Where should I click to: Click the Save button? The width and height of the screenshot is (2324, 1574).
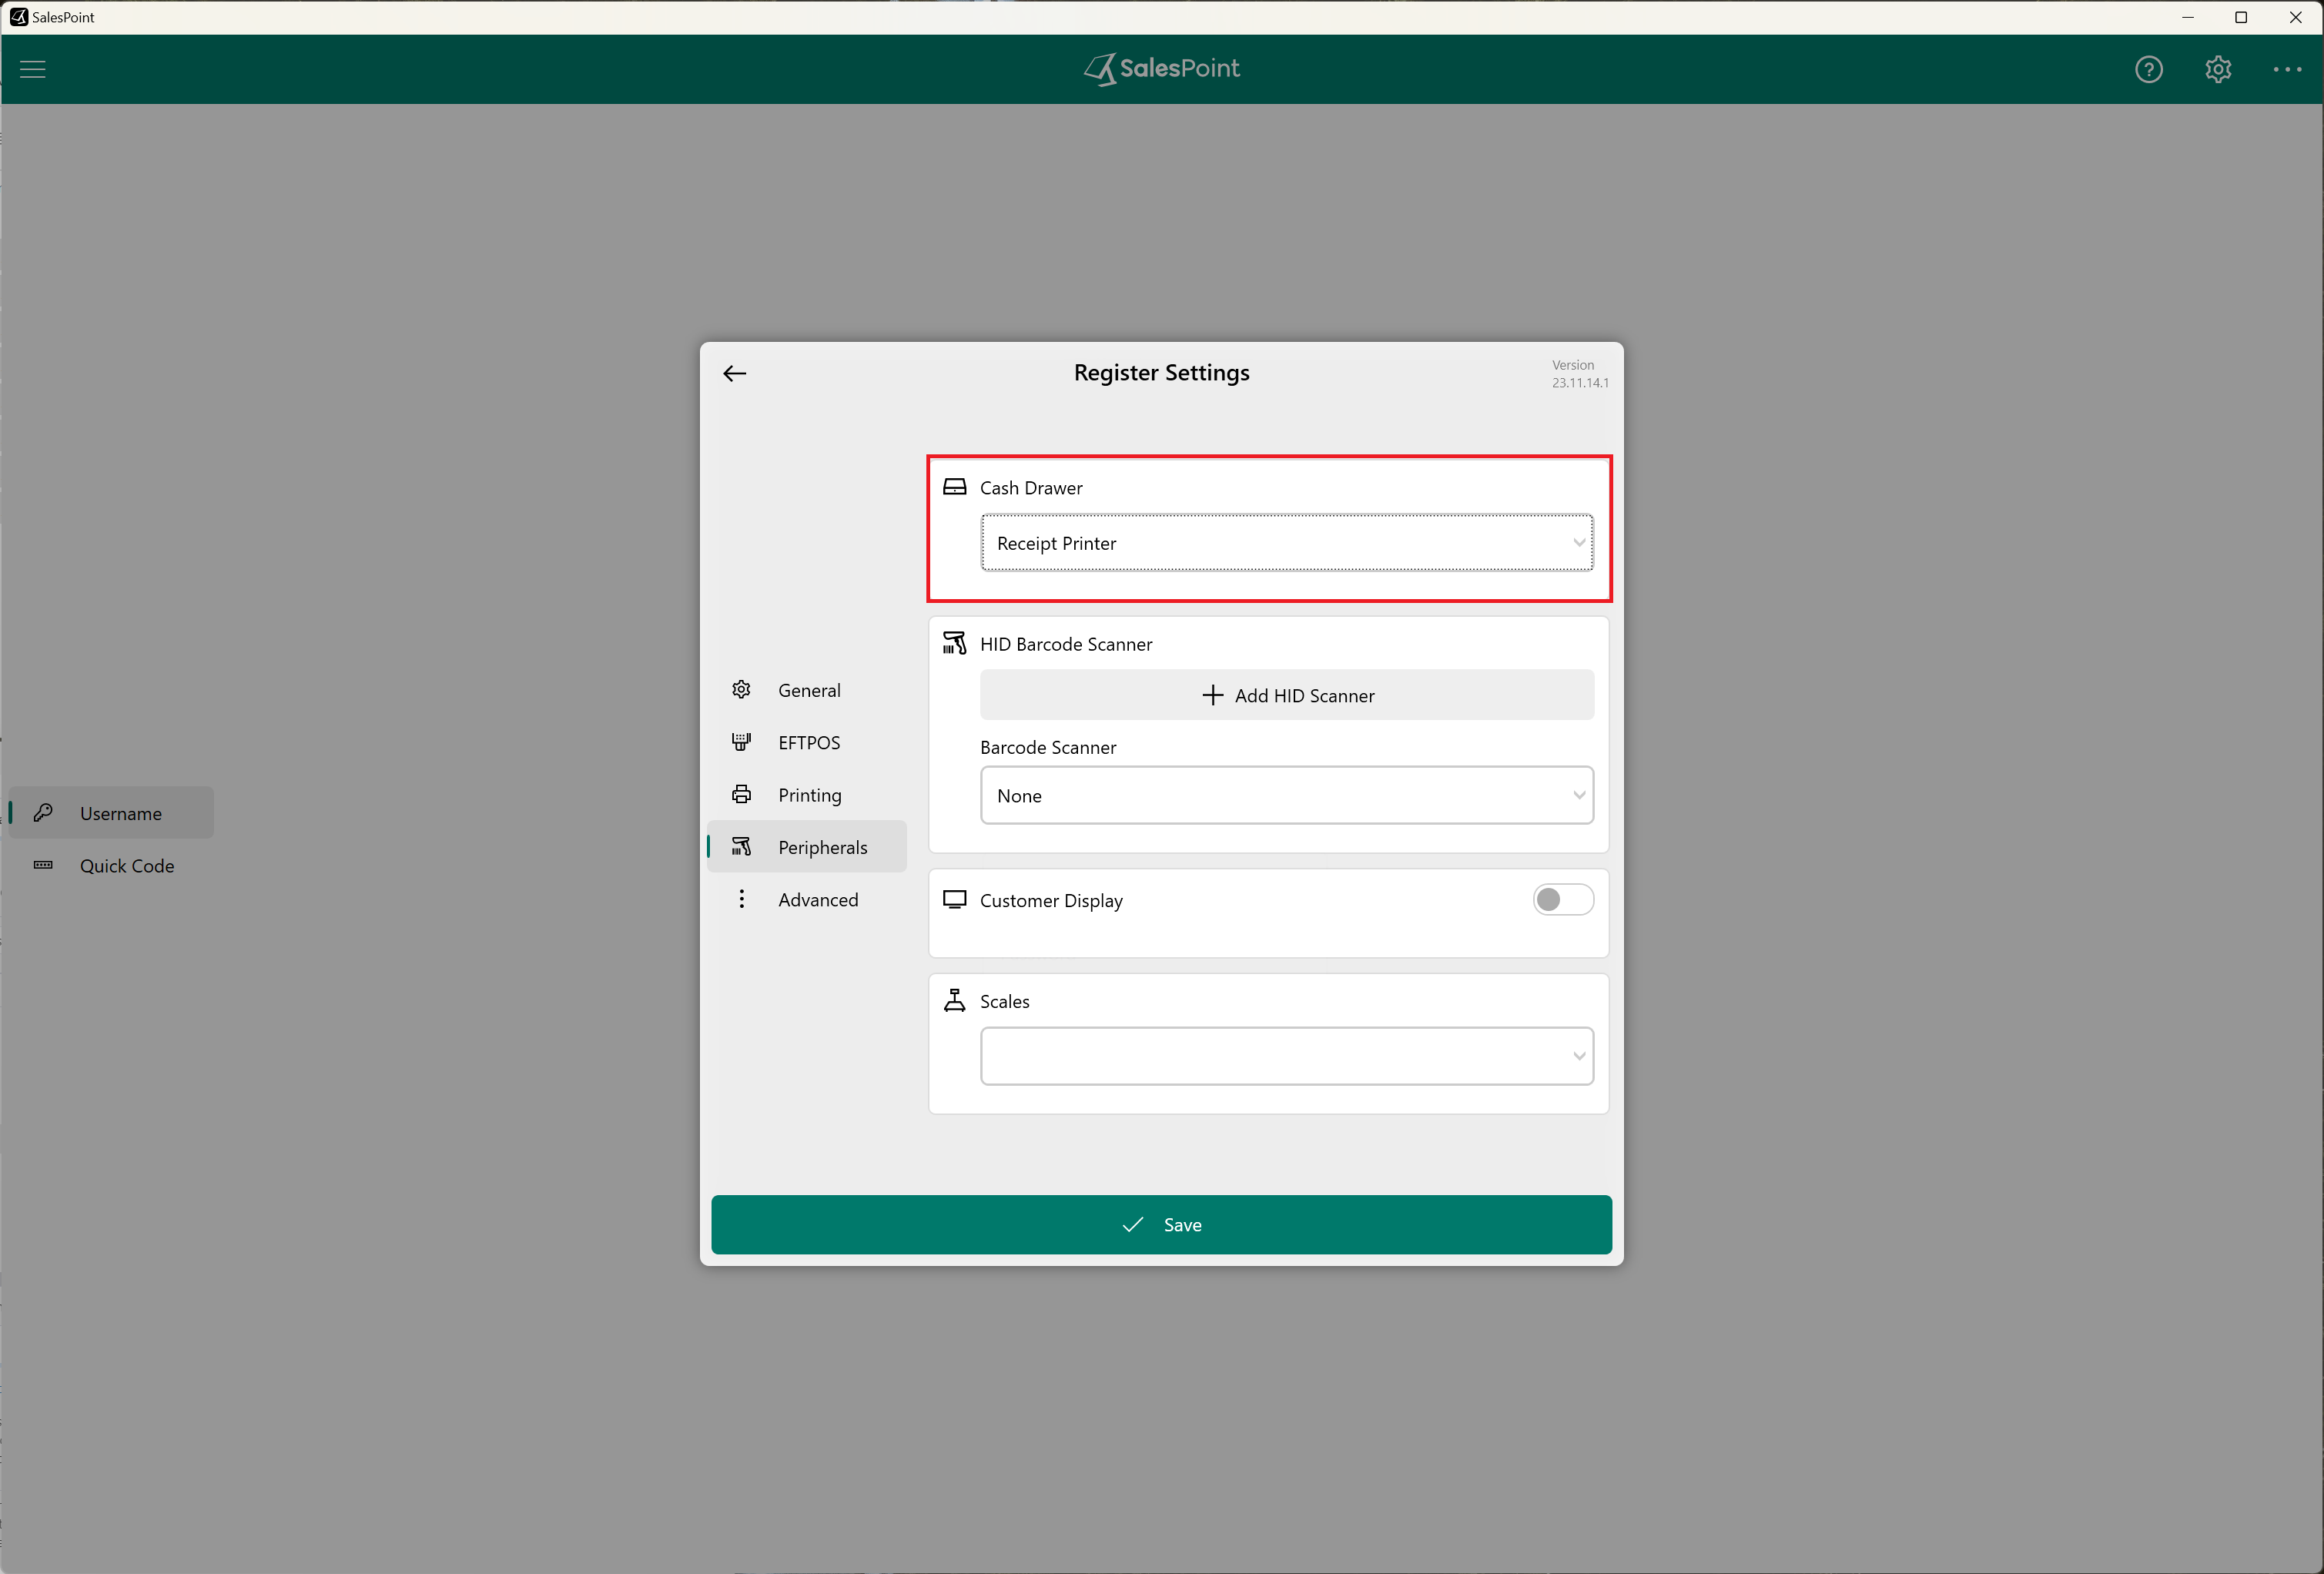pyautogui.click(x=1161, y=1224)
